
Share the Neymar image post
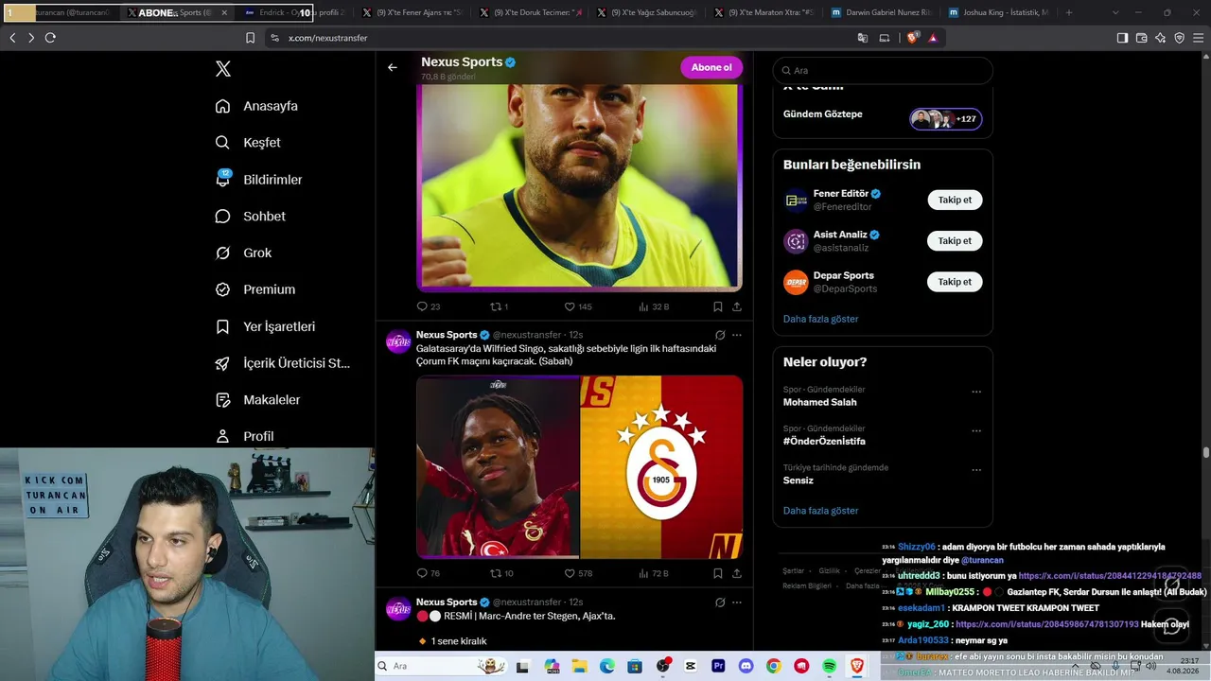point(737,306)
